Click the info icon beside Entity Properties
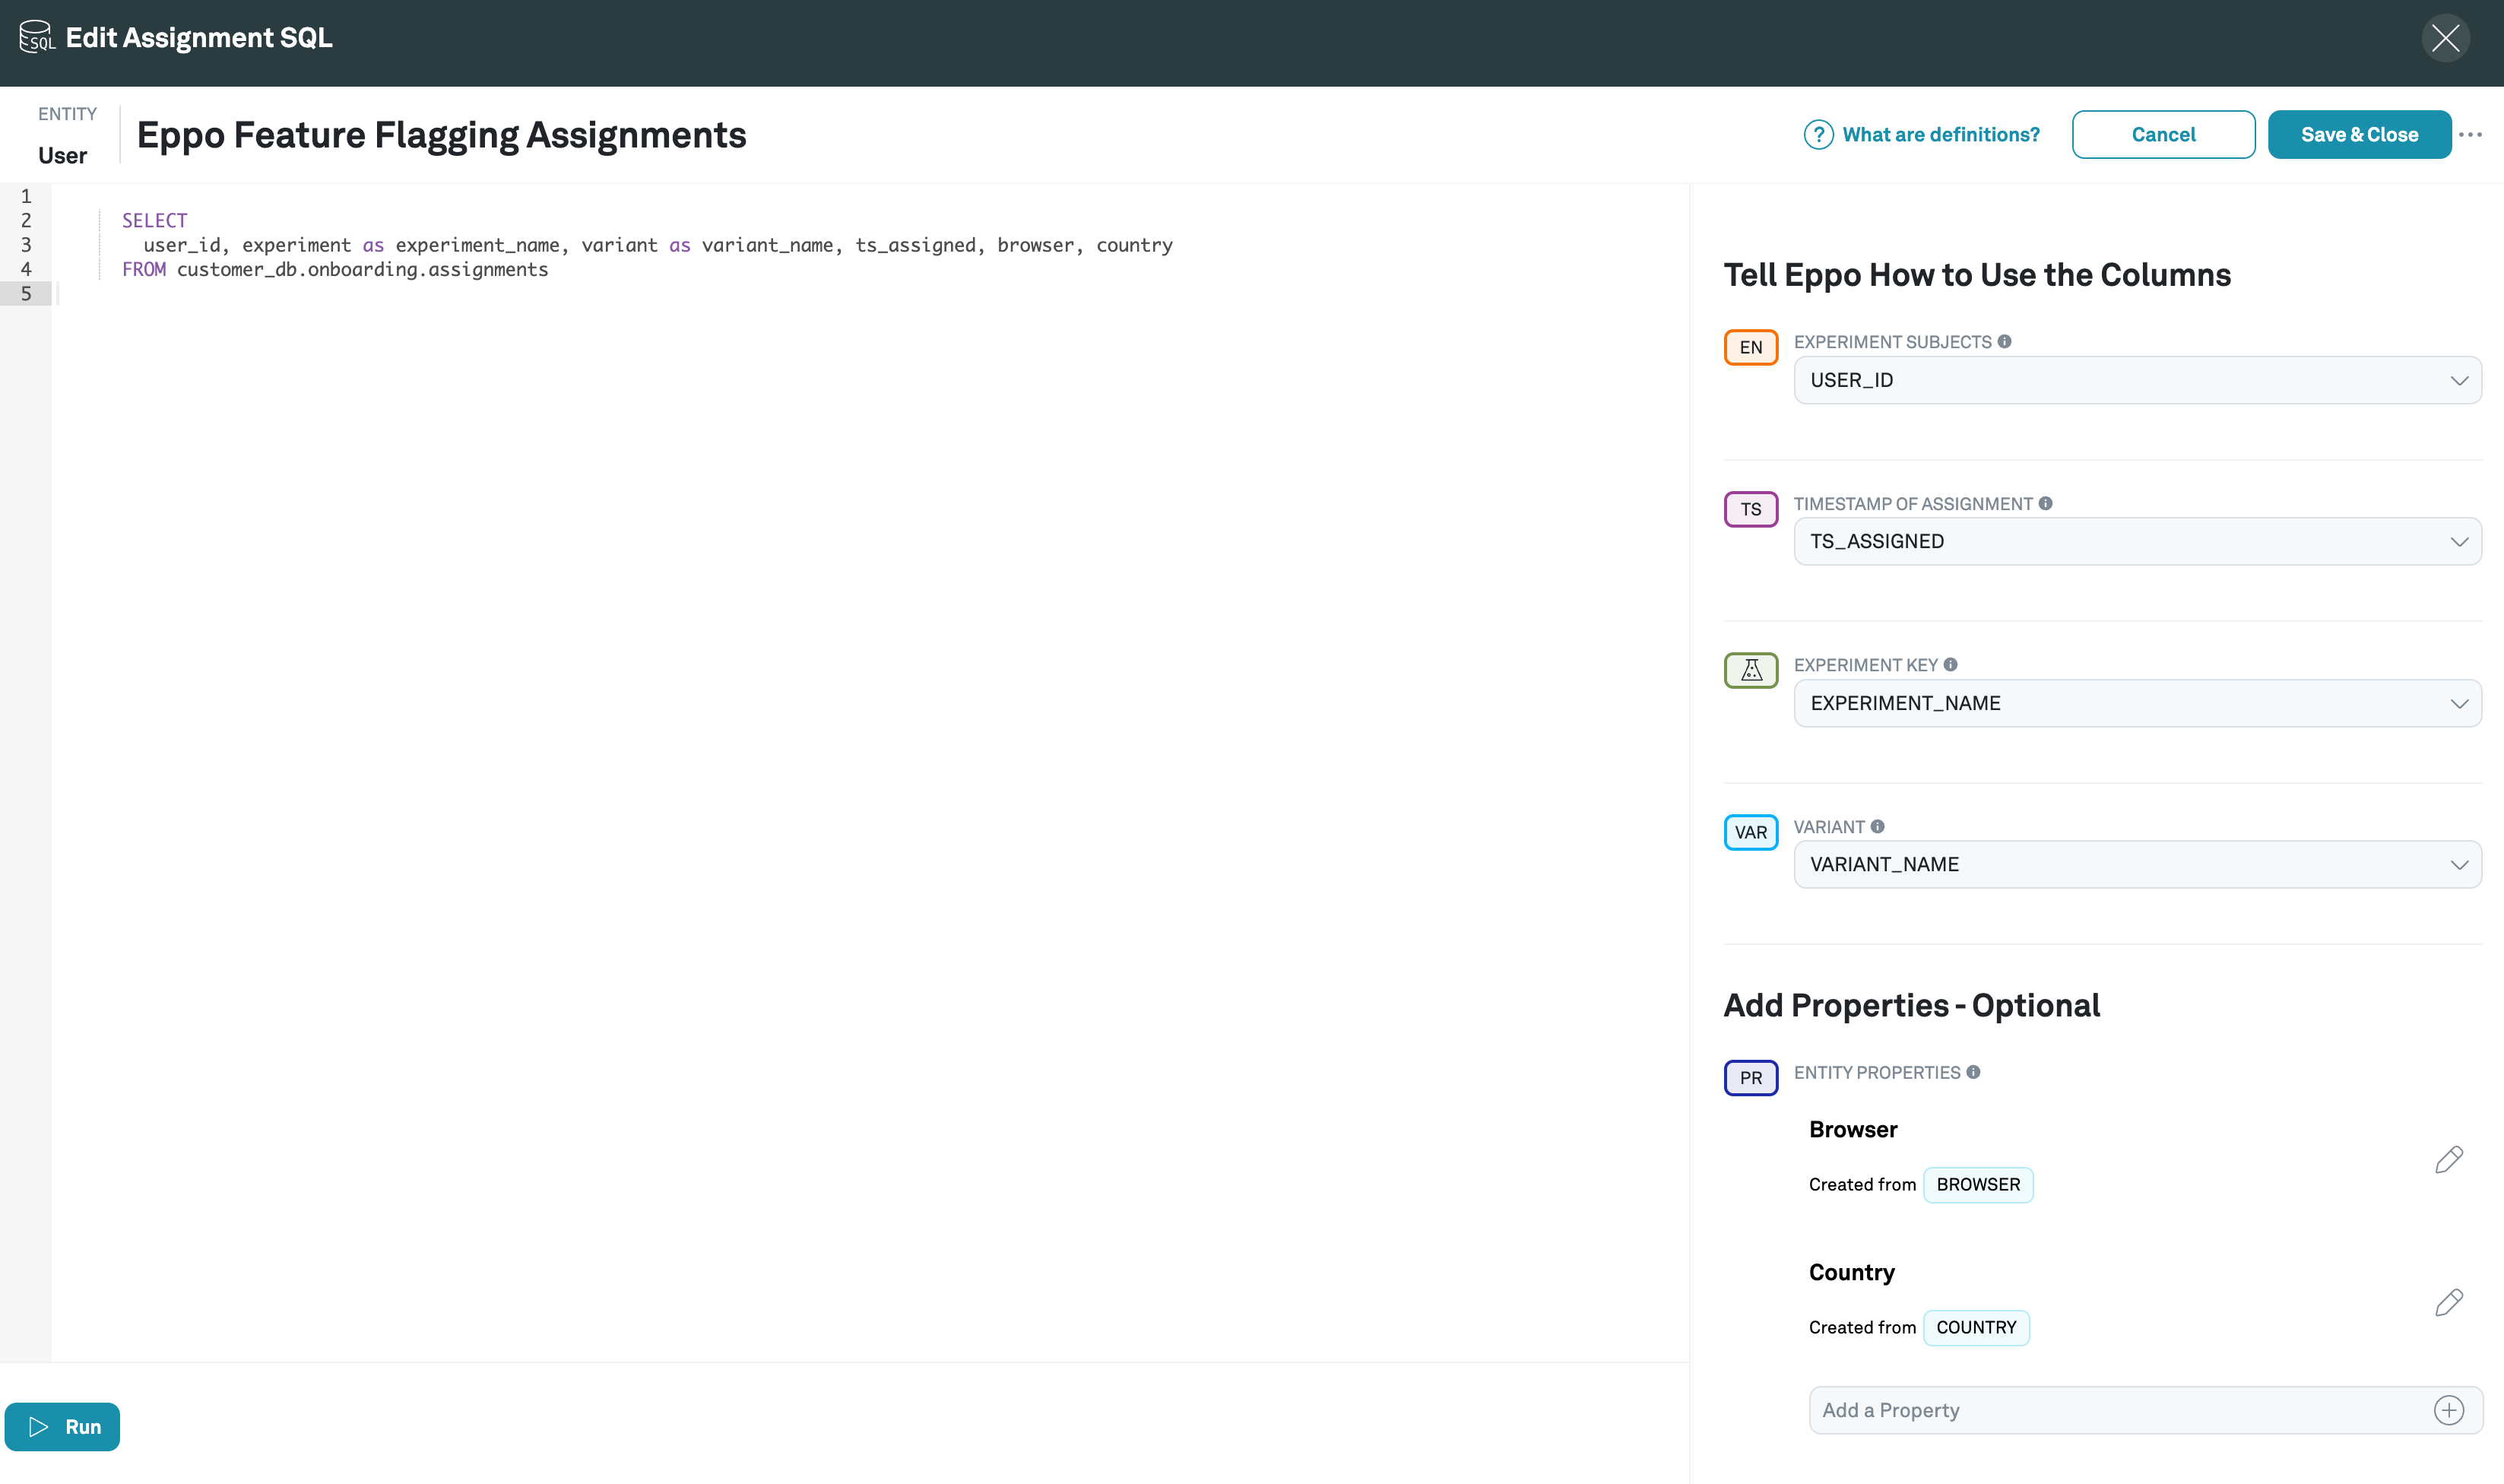Image resolution: width=2504 pixels, height=1484 pixels. coord(1973,1072)
